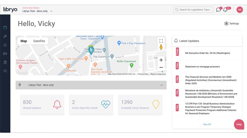
Task: Open the legal gavel icon in the sidebar
Action: pos(5,36)
